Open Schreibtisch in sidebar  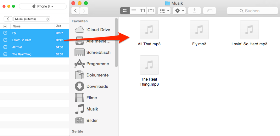pyautogui.click(x=92, y=52)
